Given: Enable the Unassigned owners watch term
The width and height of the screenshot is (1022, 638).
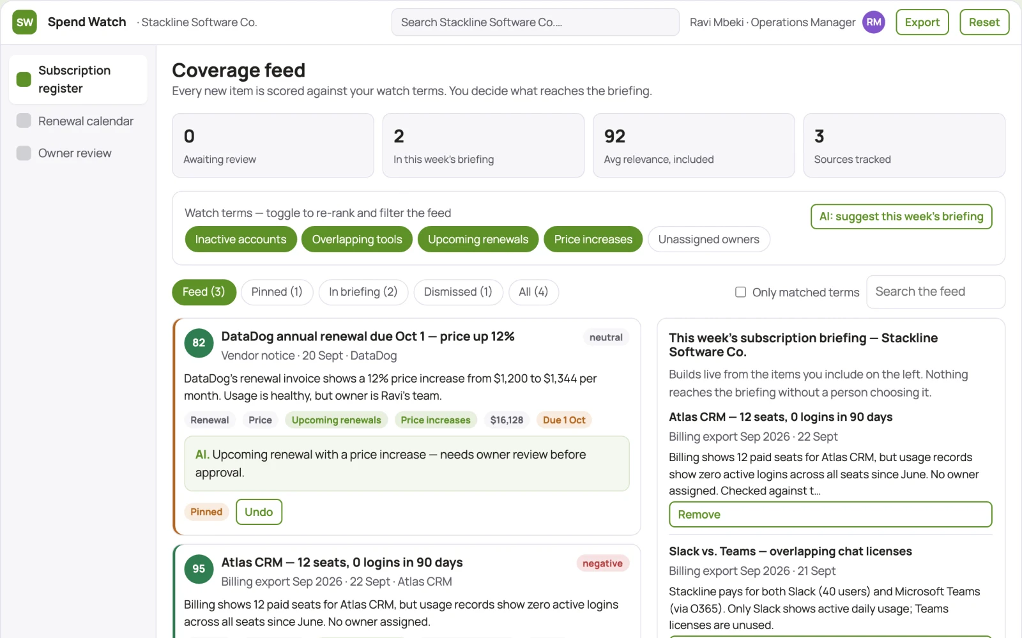Looking at the screenshot, I should [709, 239].
